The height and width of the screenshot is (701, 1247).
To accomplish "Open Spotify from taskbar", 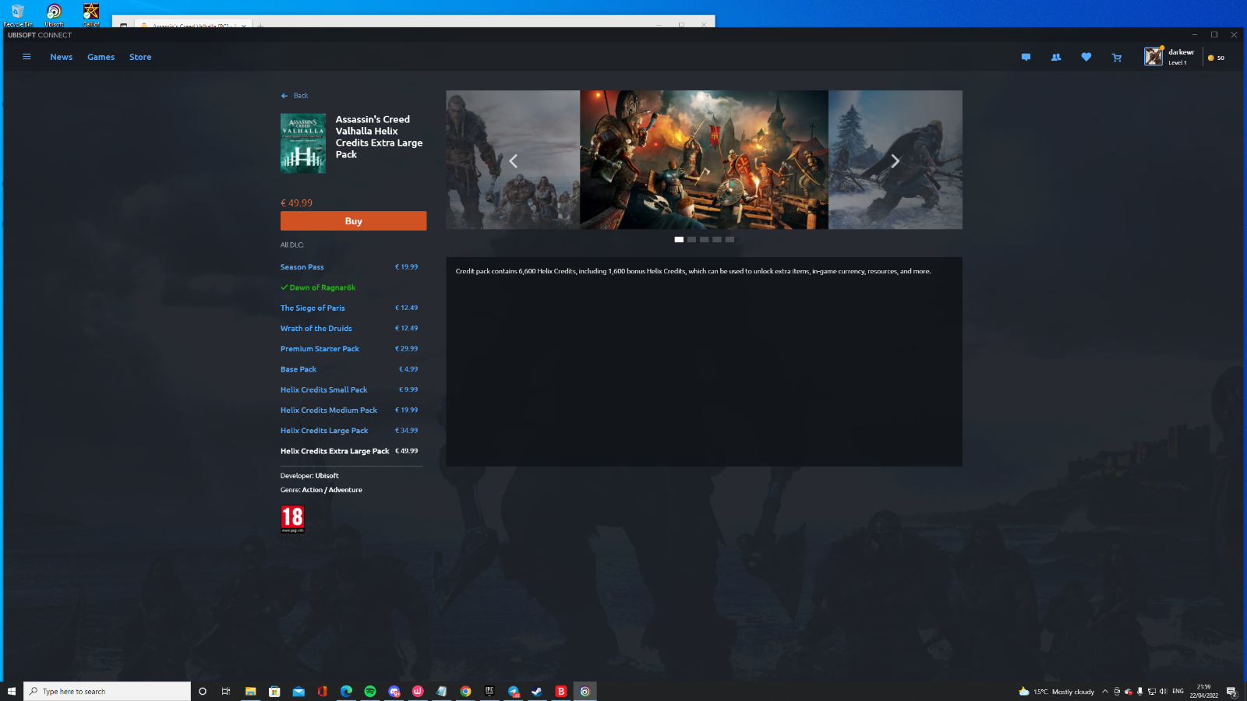I will [370, 691].
